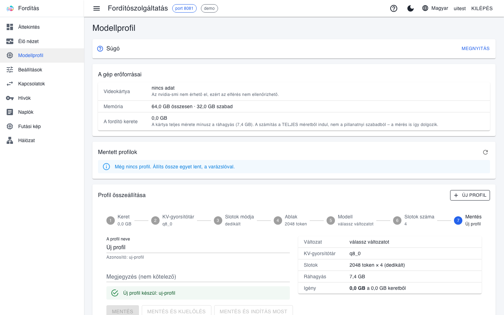This screenshot has width=504, height=315.
Task: Select wizard step 4 Ablak
Action: click(290, 220)
